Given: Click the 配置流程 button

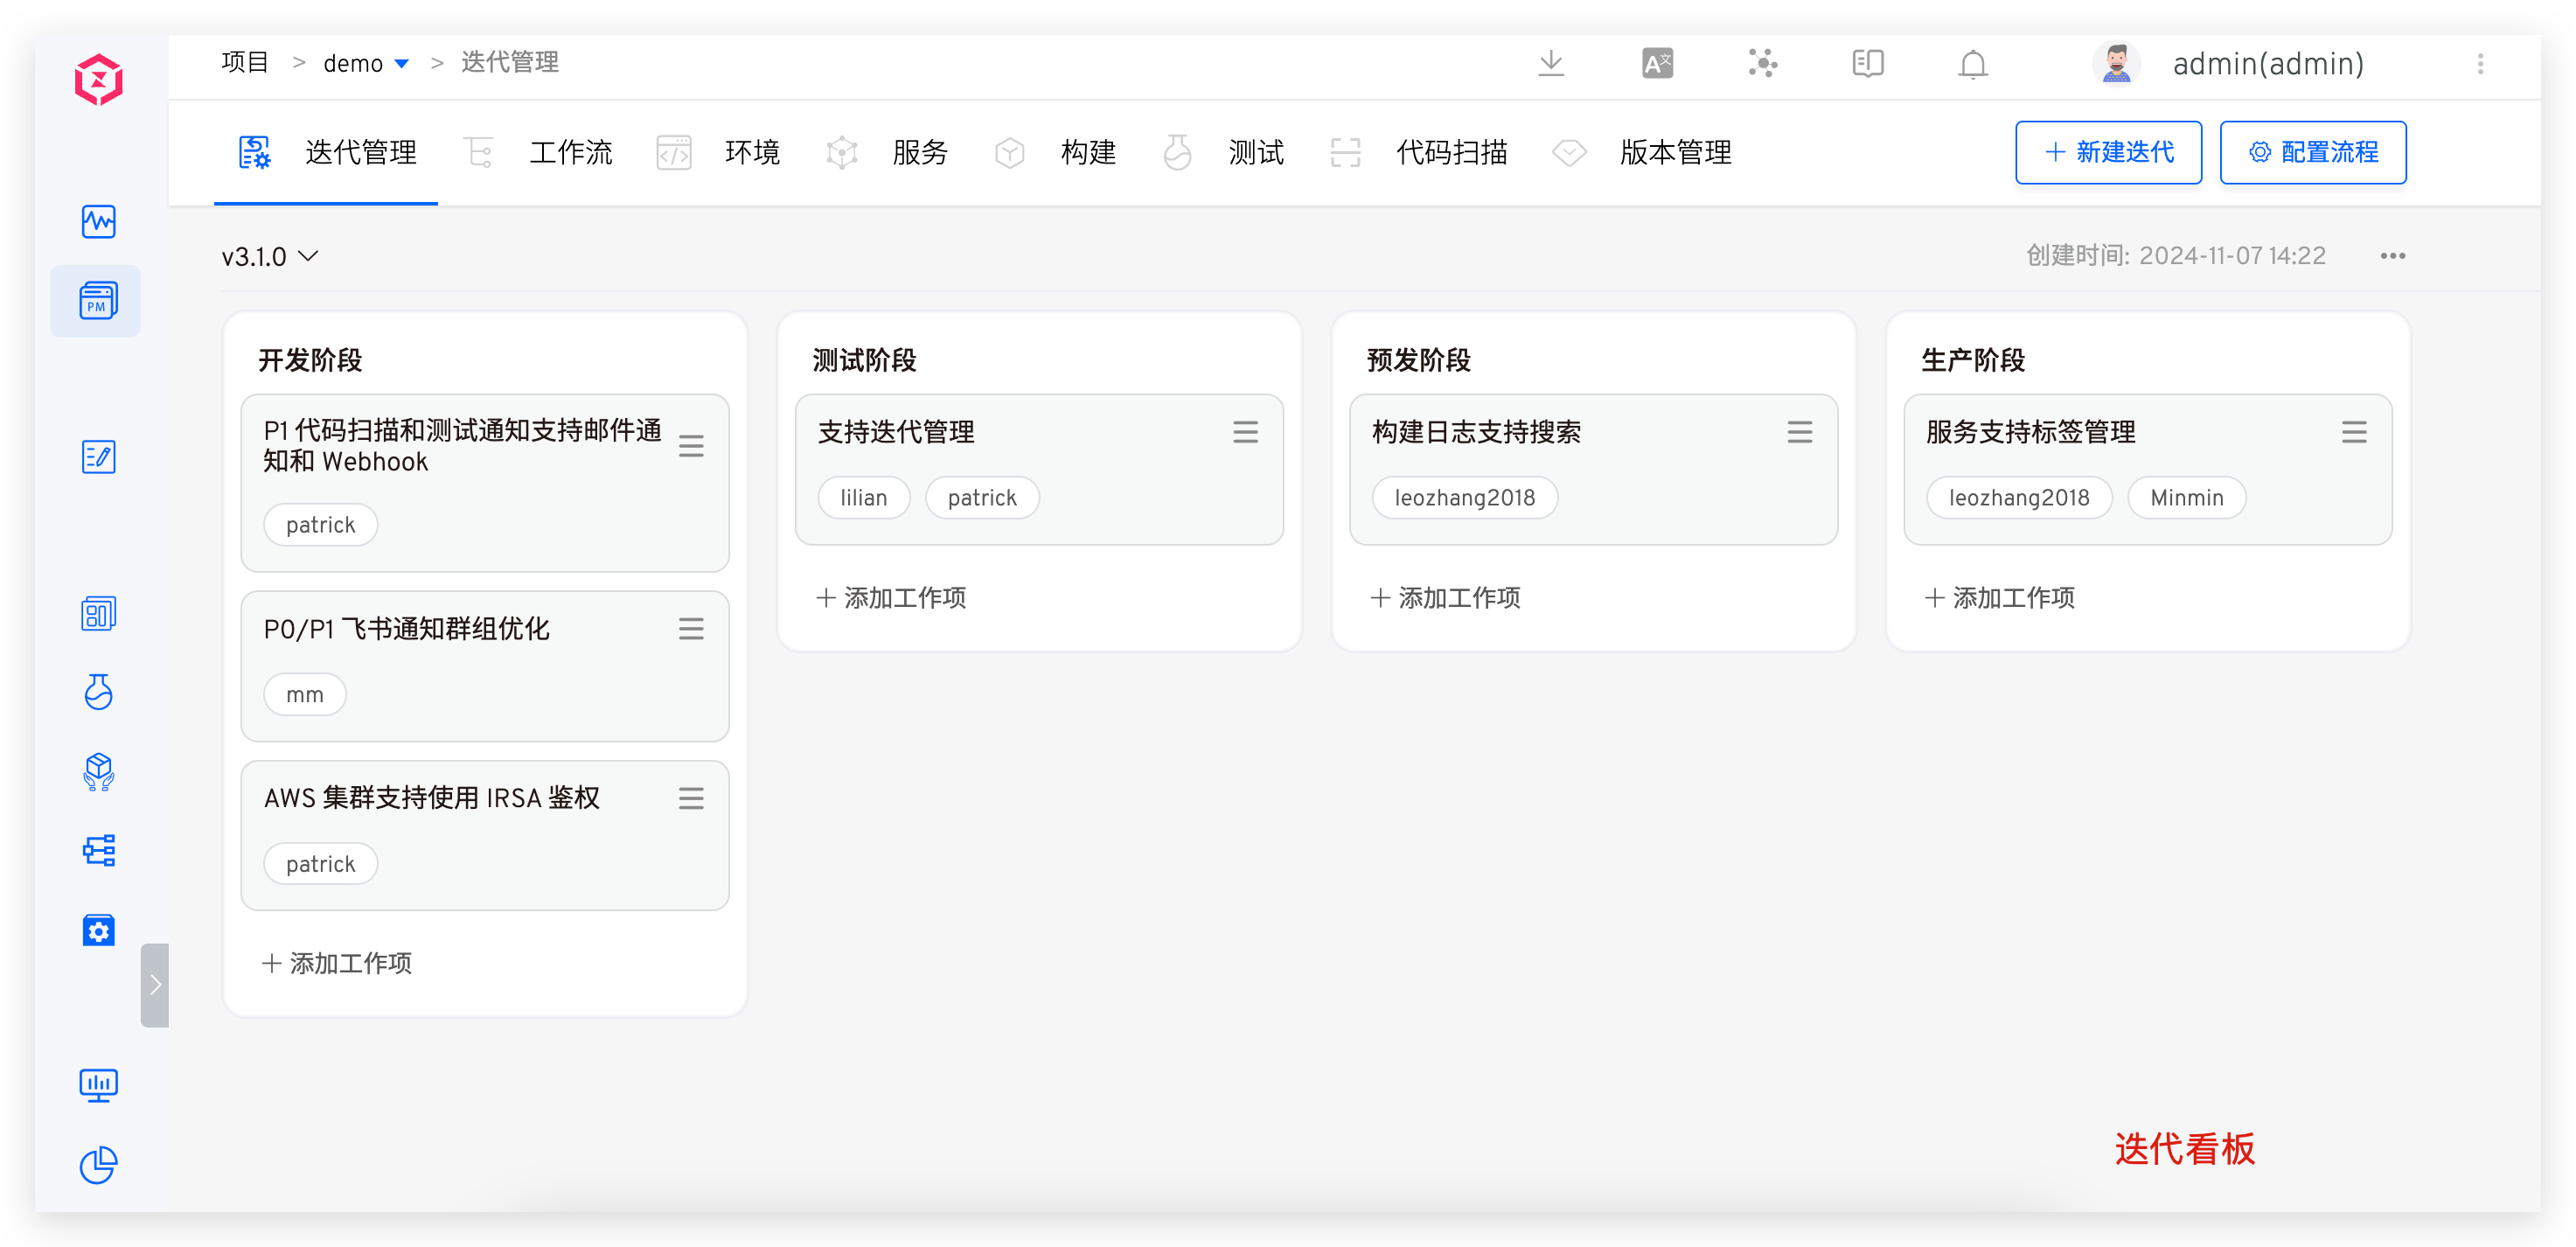Looking at the screenshot, I should (2312, 152).
